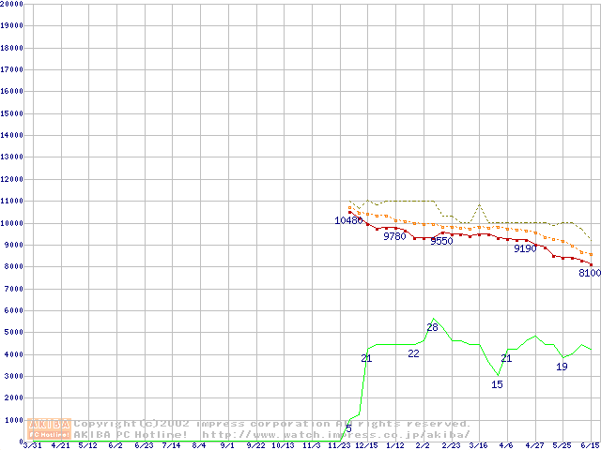Click the 11/23 date axis label

[x=339, y=445]
